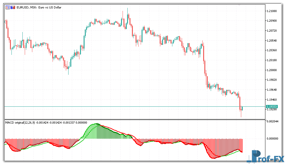
Task: Click the 1.20540 price scale label
Action: pyautogui.click(x=272, y=40)
